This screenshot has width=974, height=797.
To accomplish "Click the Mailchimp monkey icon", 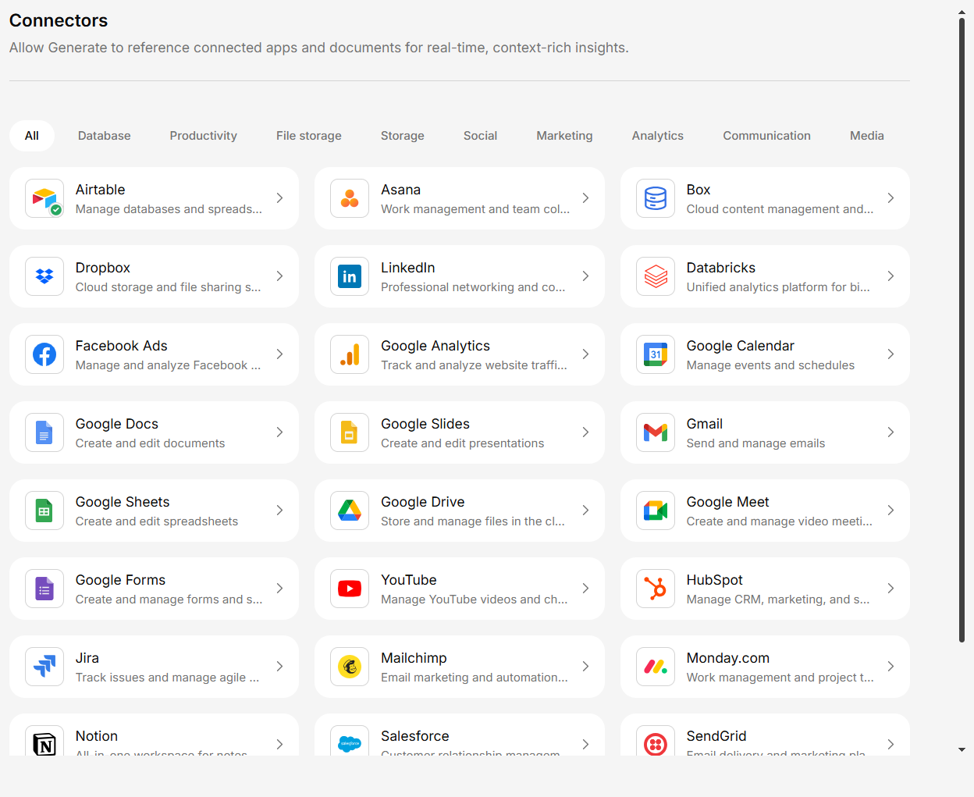I will (350, 667).
